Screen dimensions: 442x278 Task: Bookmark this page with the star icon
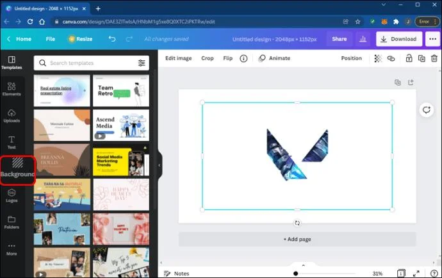point(357,22)
